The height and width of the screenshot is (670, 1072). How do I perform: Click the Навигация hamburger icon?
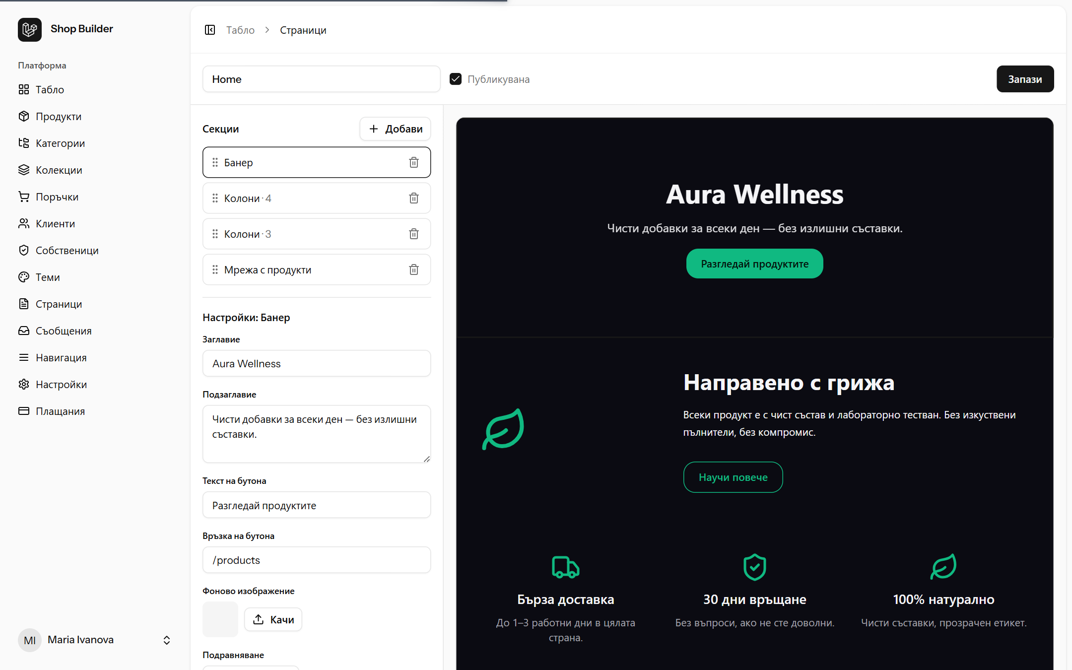pyautogui.click(x=24, y=357)
